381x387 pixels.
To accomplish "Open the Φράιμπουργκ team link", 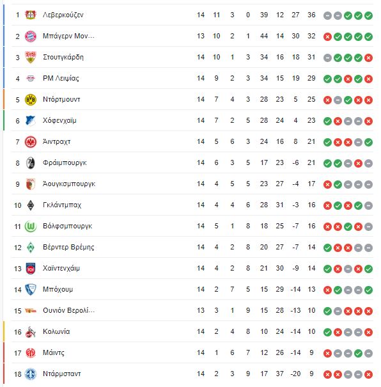I will [65, 163].
